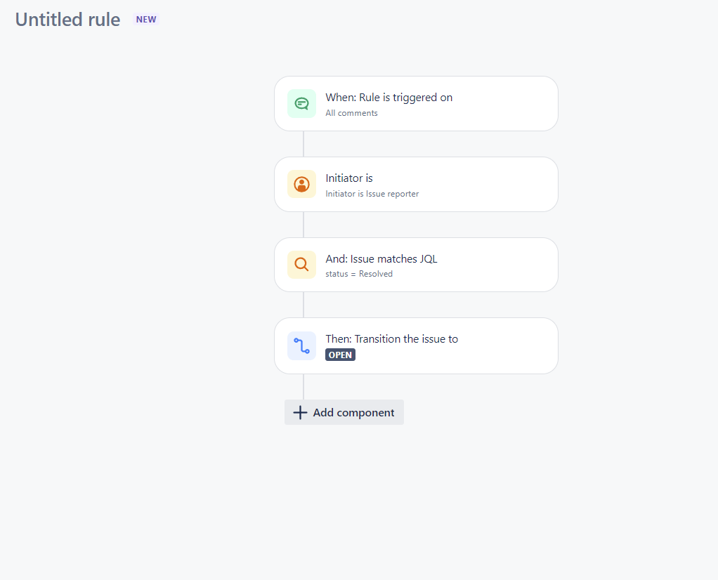
Task: Click the plus icon on Add component
Action: pos(300,412)
